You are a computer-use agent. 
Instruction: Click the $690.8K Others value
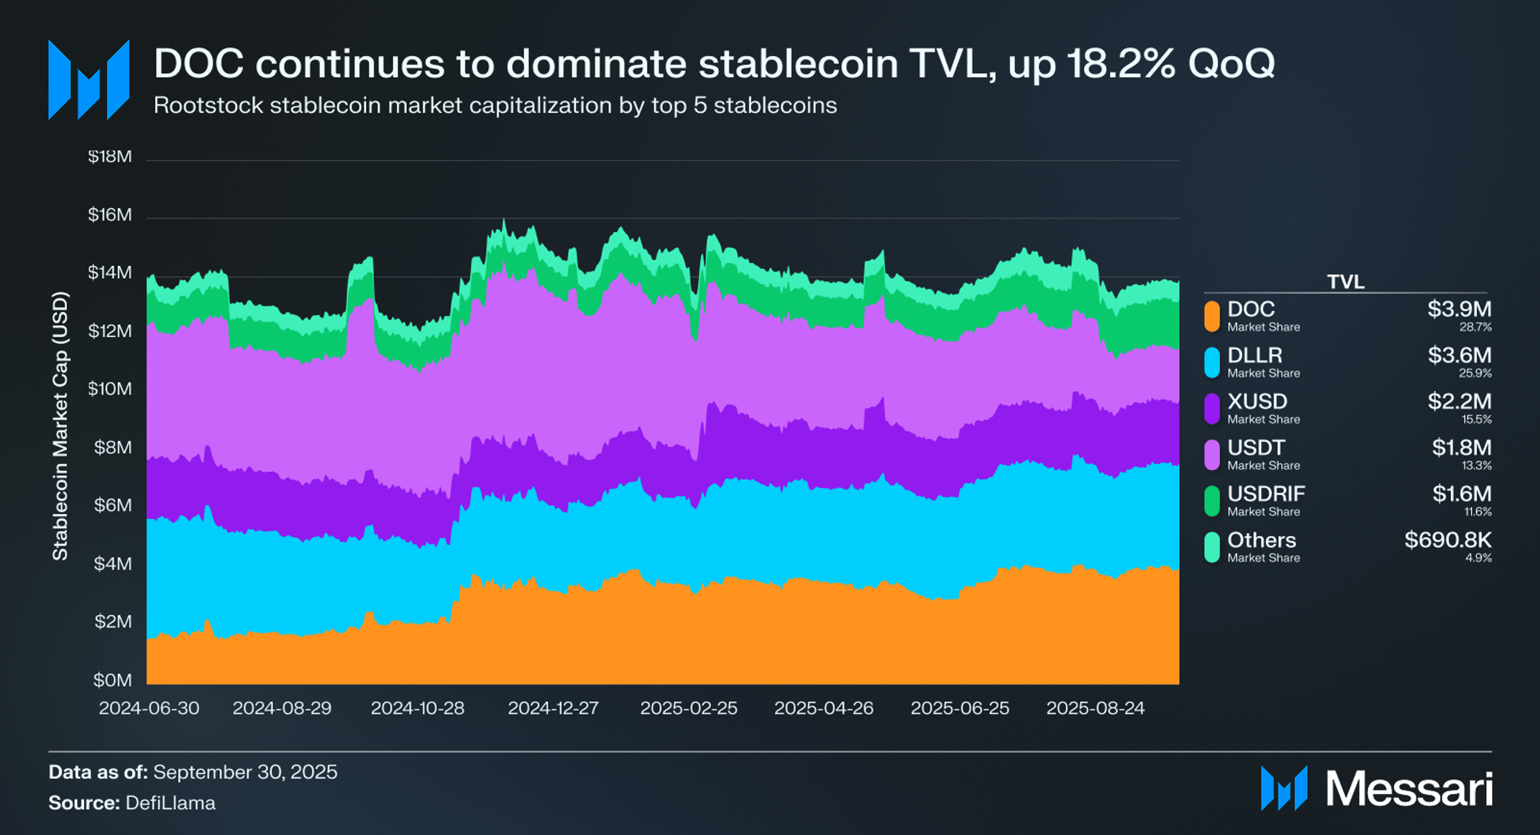pyautogui.click(x=1448, y=540)
